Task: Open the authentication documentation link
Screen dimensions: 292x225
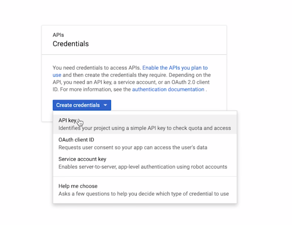Action: point(168,89)
